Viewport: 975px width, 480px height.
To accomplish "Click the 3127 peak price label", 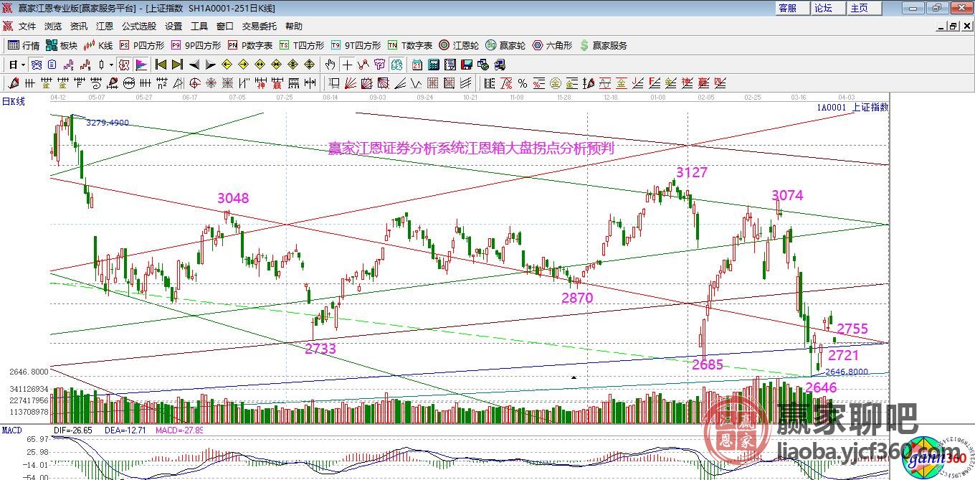I will (692, 172).
